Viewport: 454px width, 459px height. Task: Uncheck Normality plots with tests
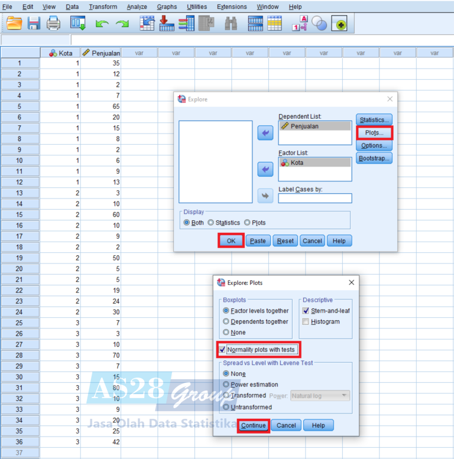coord(222,350)
